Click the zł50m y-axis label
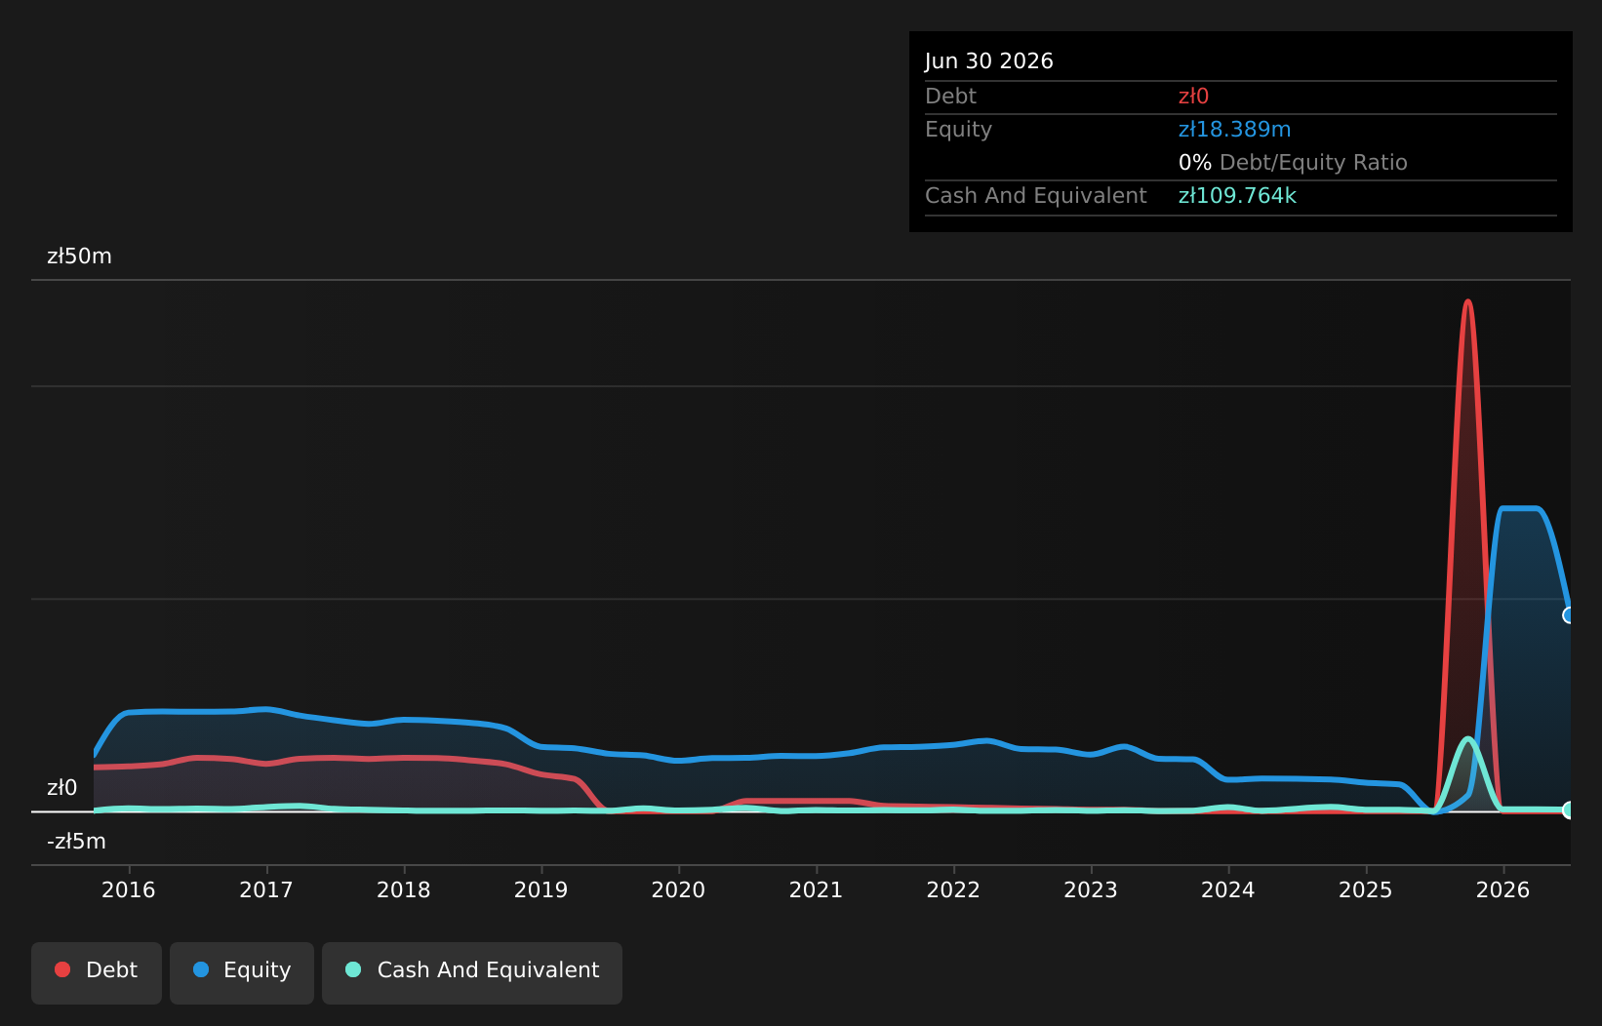This screenshot has height=1026, width=1602. point(79,256)
